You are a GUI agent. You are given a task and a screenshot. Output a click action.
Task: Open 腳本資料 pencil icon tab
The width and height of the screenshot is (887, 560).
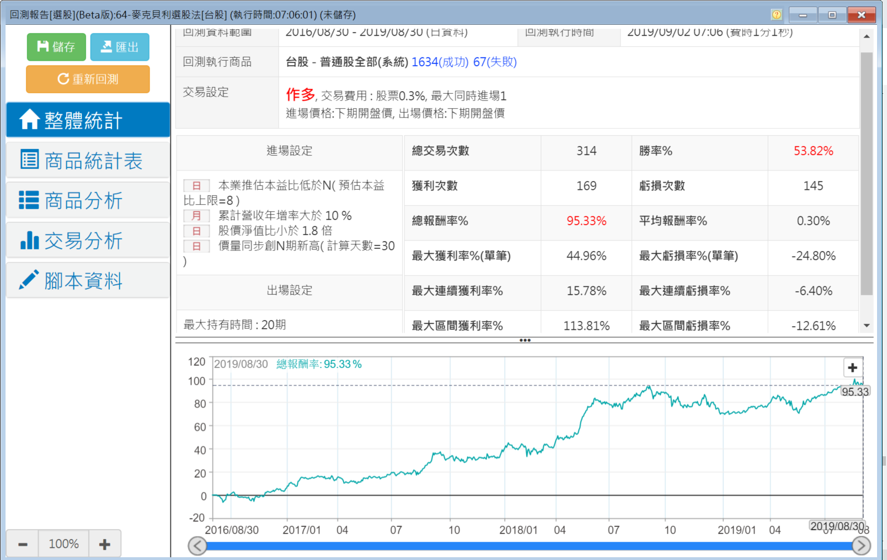(x=88, y=281)
